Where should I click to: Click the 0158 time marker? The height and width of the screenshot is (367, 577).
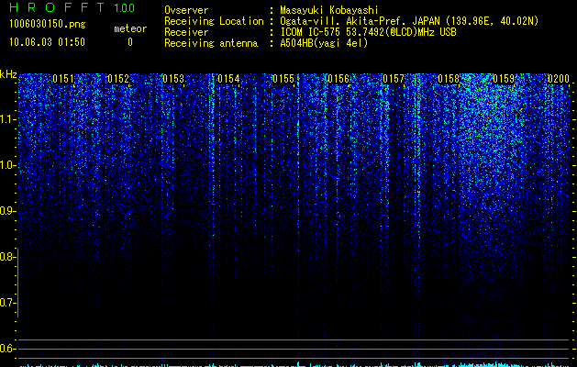(x=449, y=79)
